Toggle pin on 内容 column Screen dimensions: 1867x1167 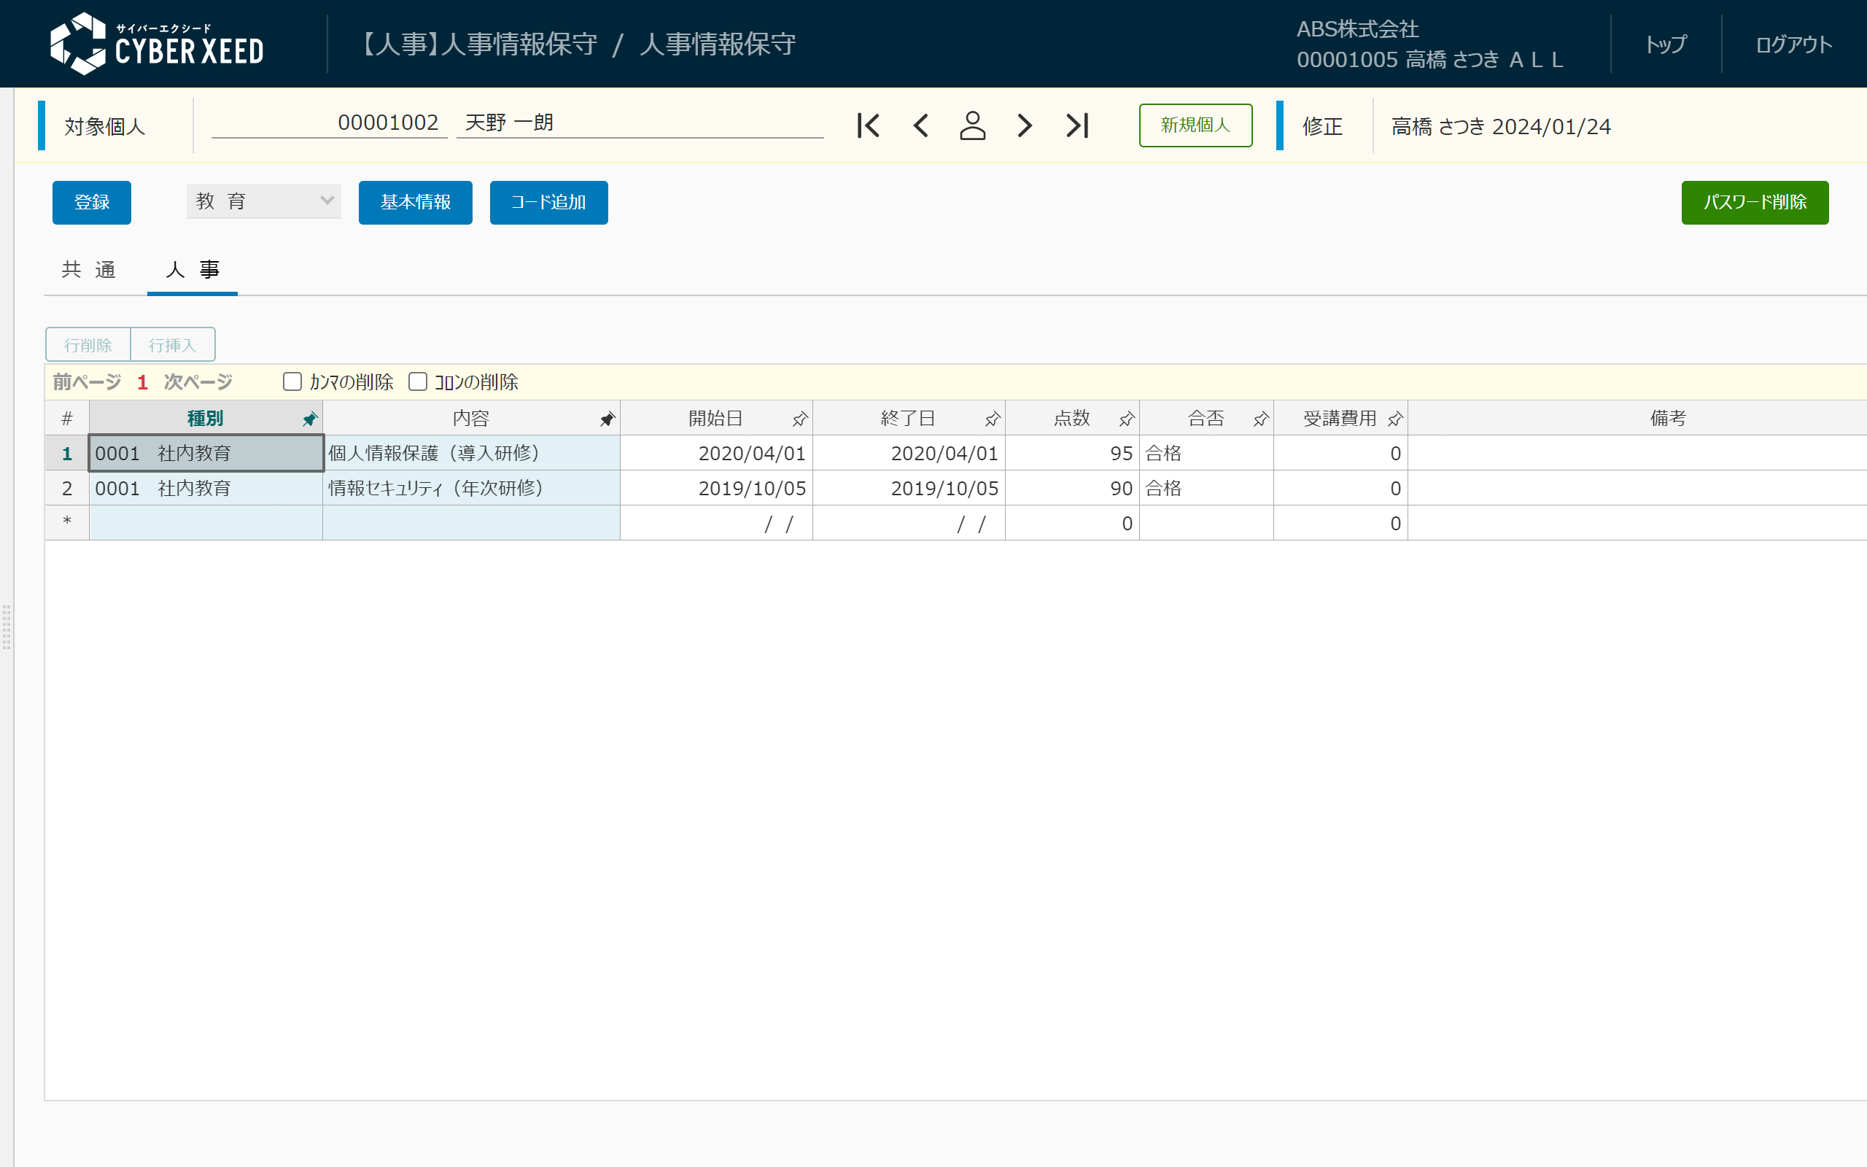tap(608, 419)
